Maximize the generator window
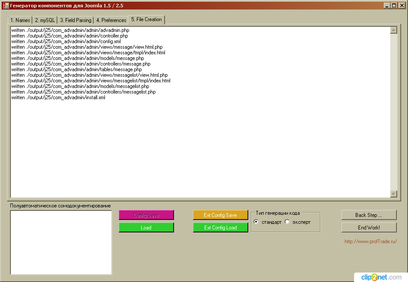The height and width of the screenshot is (282, 408). [394, 6]
